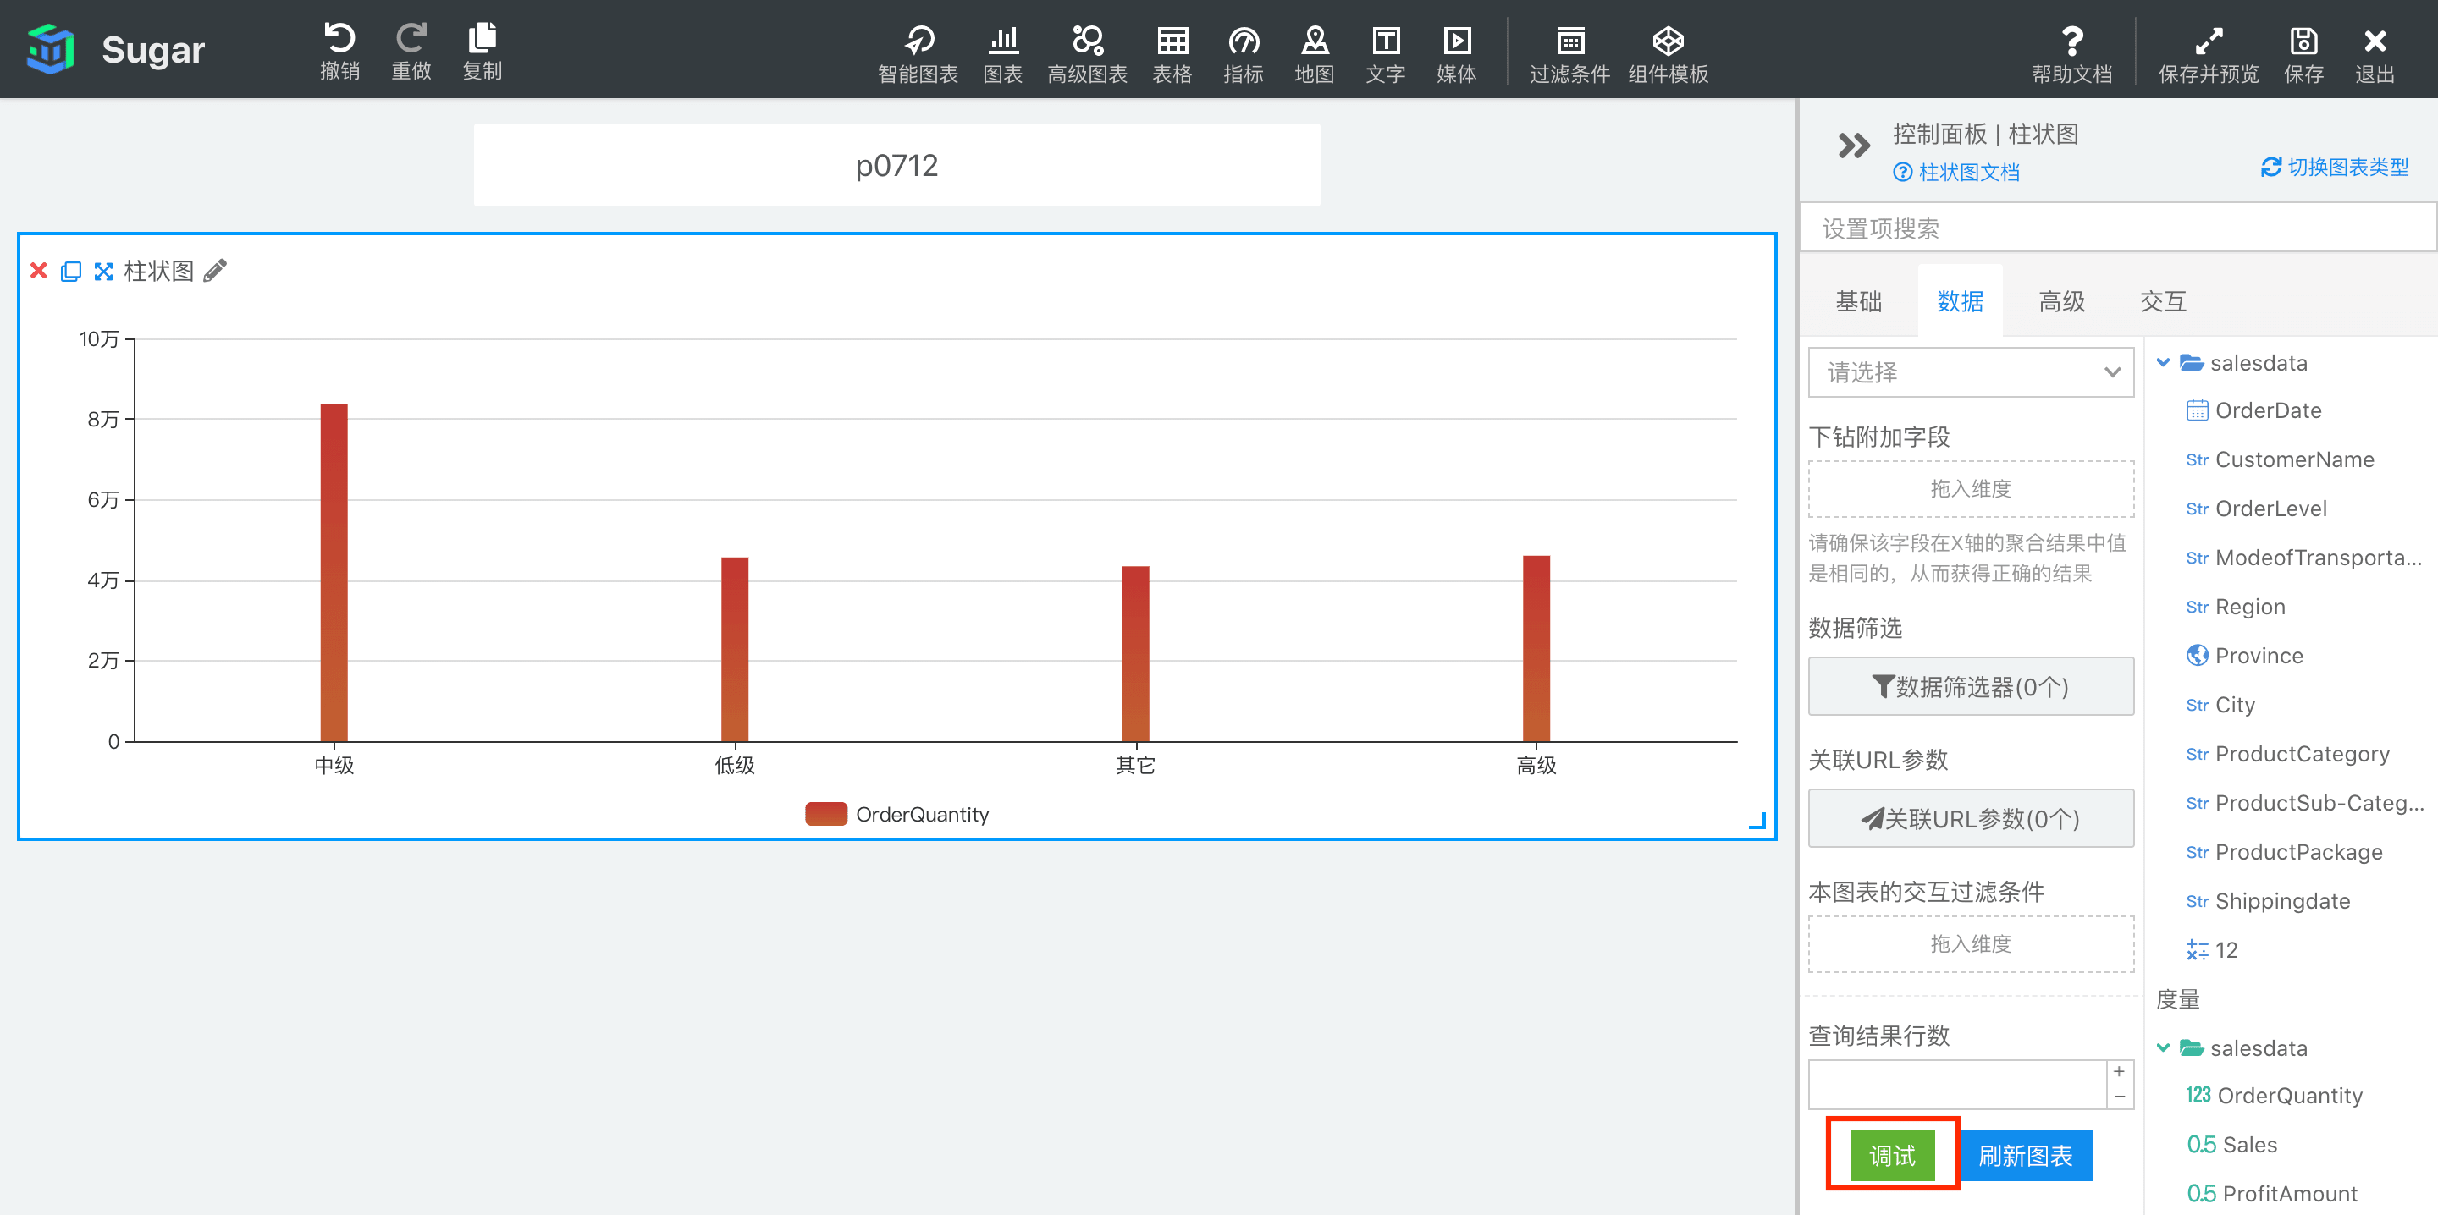Open the 请选择 dropdown
The height and width of the screenshot is (1215, 2438).
point(1971,372)
